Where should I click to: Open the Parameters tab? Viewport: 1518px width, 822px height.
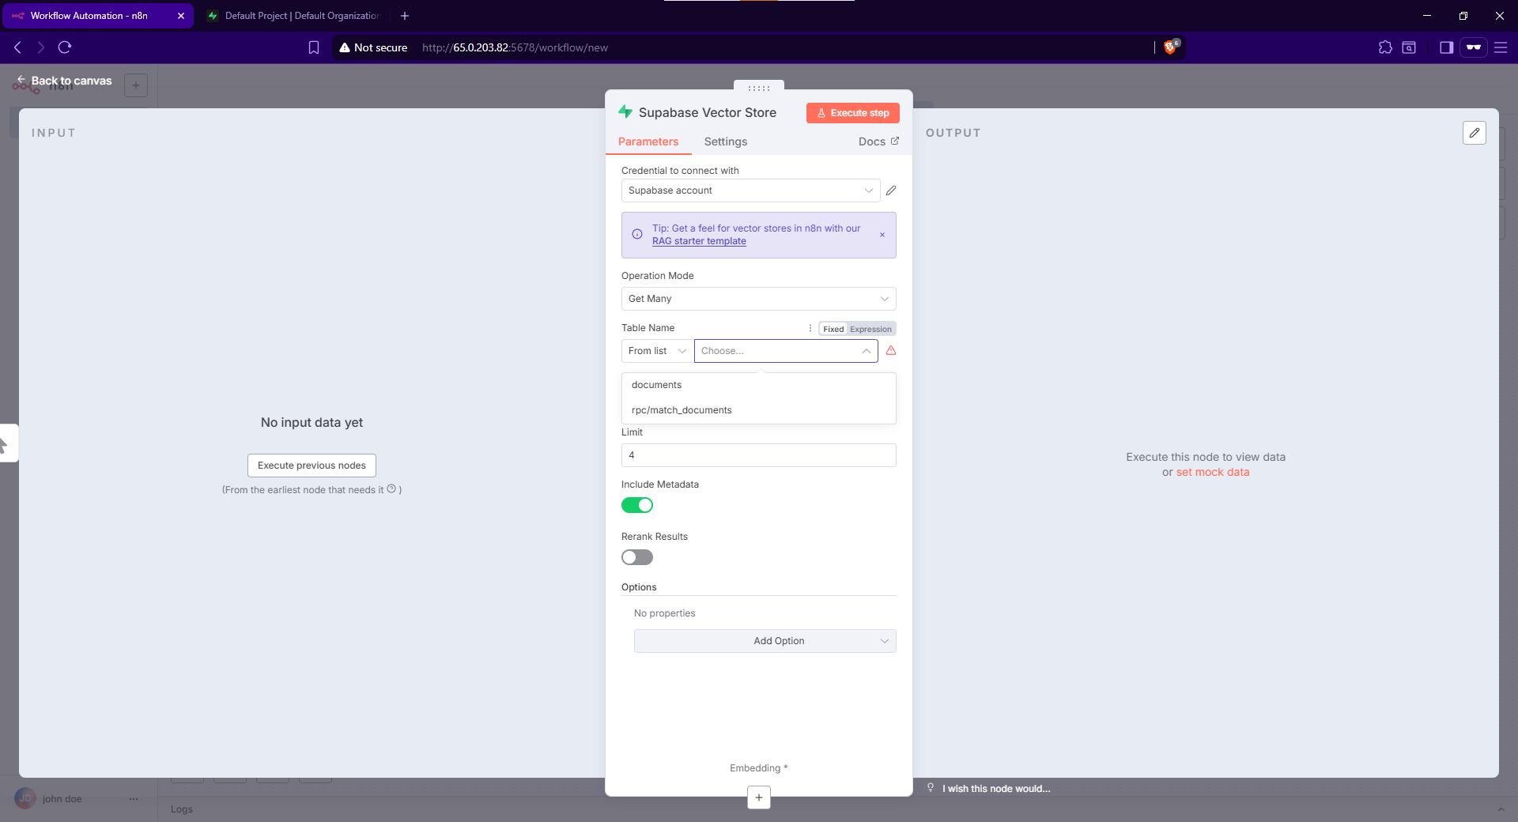pos(648,141)
